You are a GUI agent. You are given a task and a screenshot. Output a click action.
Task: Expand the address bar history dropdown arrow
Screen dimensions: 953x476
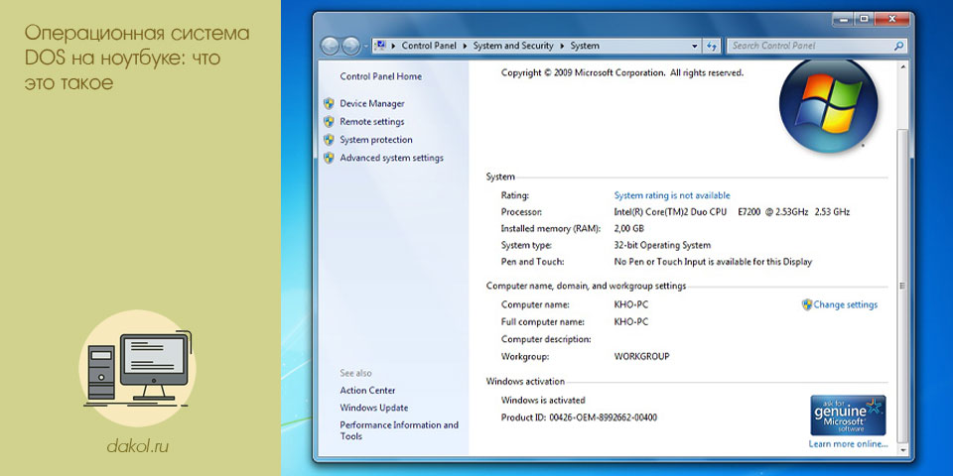coord(695,47)
